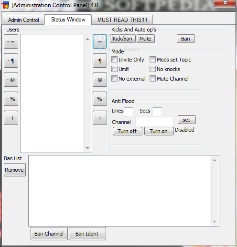Switch to the Admin Control tab
Viewport: 237px width, 247px height.
coord(23,20)
